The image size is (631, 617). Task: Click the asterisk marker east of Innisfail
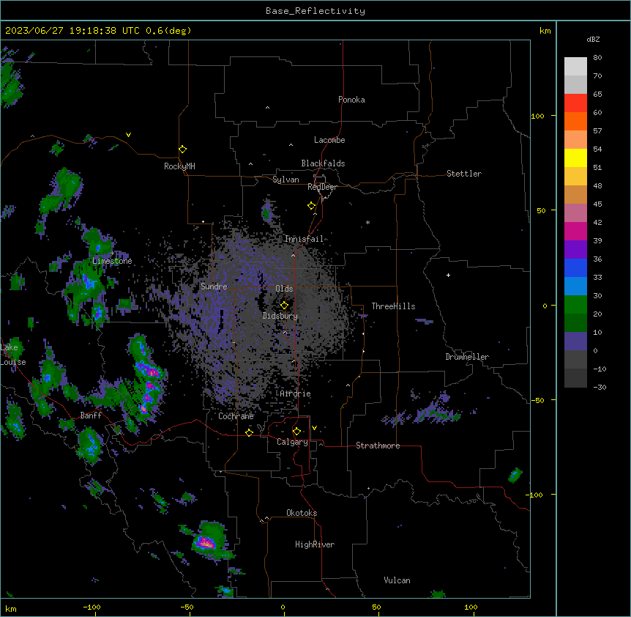[367, 222]
